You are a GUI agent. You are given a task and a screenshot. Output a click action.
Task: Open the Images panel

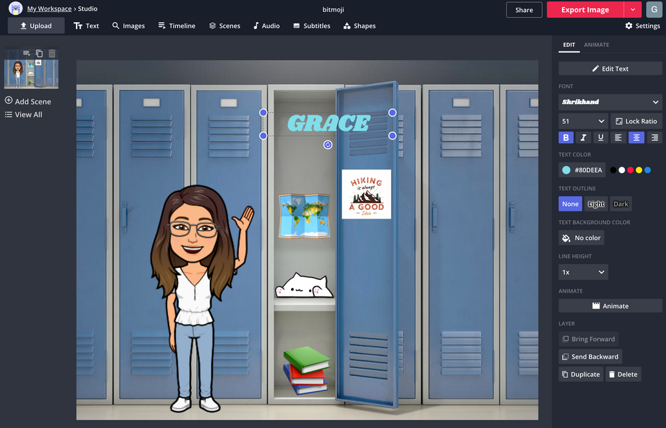tap(128, 25)
